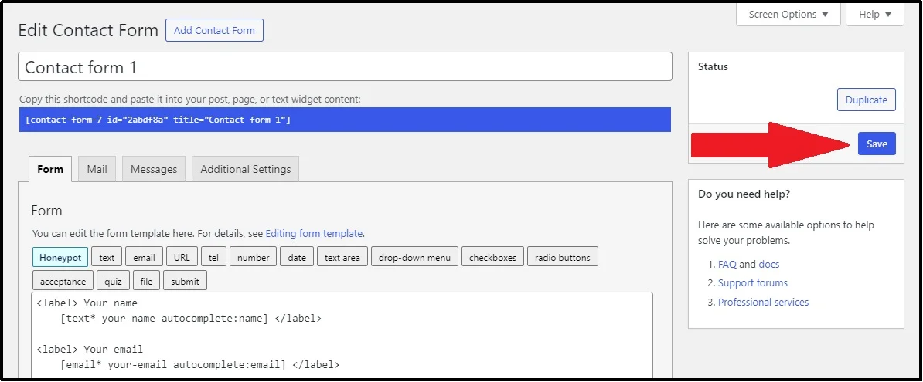The width and height of the screenshot is (923, 382).
Task: Add a tel field tag
Action: click(213, 258)
